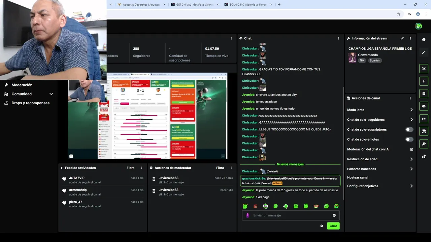Click the stream preview thumbnail
Viewport: 431px width, 242px height.
pyautogui.click(x=147, y=116)
